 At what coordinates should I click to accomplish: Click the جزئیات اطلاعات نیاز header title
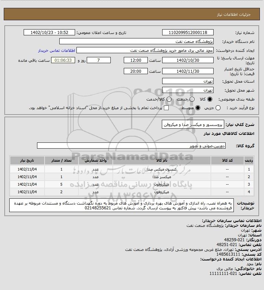point(234,14)
